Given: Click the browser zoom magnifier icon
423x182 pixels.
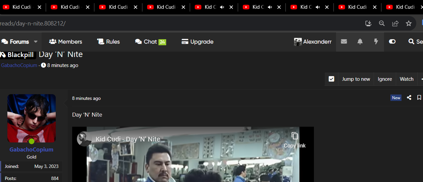Looking at the screenshot, I should (382, 23).
